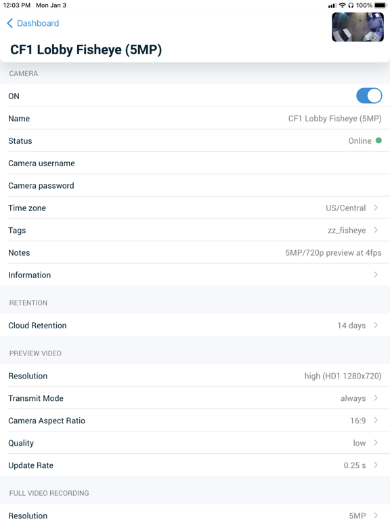Edit the Notes value 5MP/720p preview at 4fps
390x521 pixels.
tap(333, 253)
